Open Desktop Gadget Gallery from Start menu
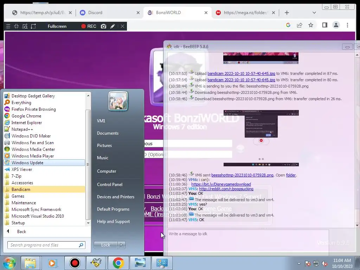360x270 pixels. [45, 96]
